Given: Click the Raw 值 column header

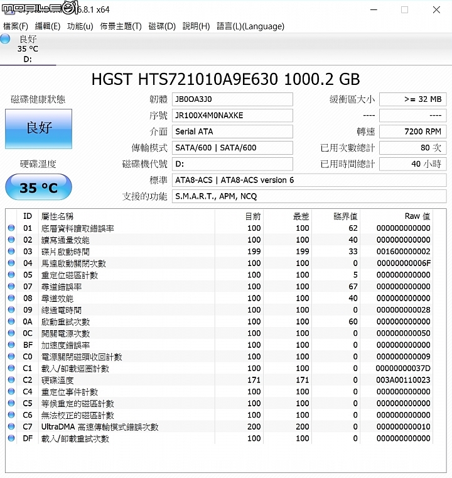Looking at the screenshot, I should click(396, 216).
